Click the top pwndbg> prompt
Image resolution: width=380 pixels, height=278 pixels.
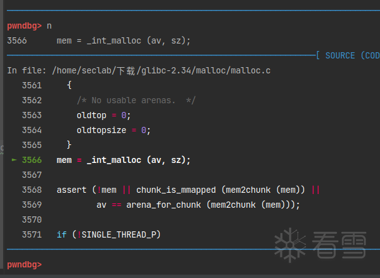(x=24, y=25)
